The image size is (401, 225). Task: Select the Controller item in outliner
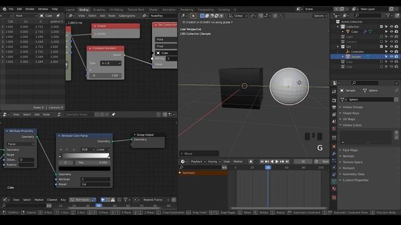[357, 51]
